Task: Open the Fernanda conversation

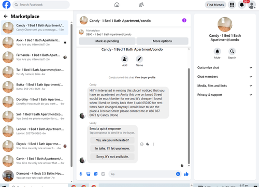Action: pyautogui.click(x=35, y=57)
